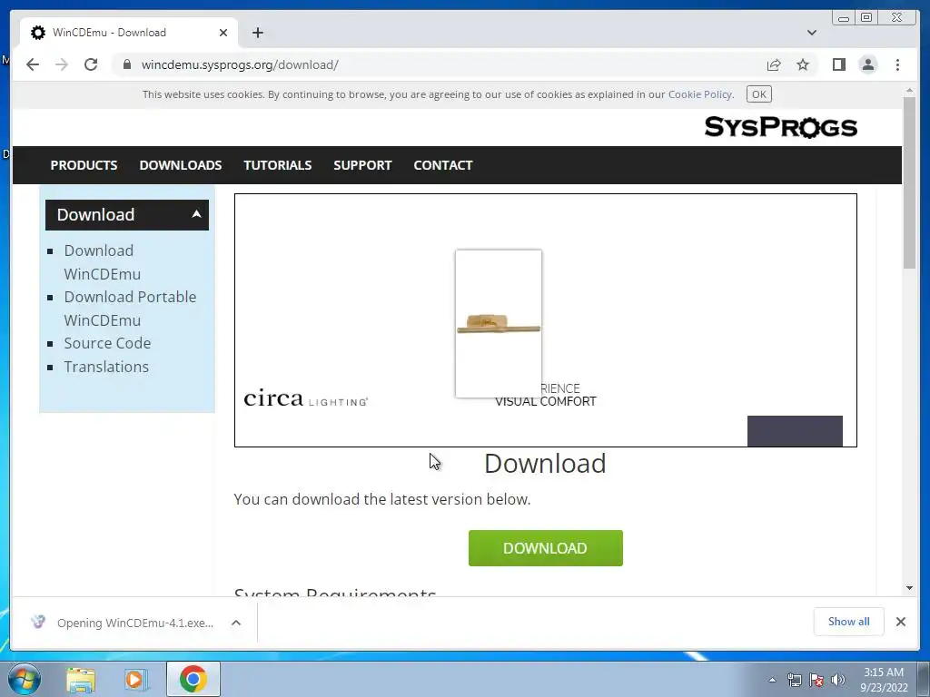Click the page scrollbar down arrow
This screenshot has height=697, width=930.
click(909, 588)
